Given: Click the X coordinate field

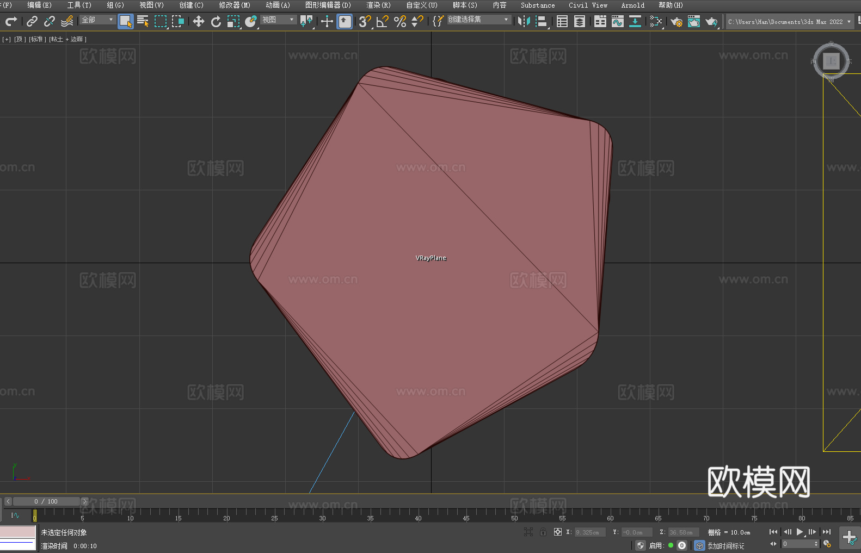Looking at the screenshot, I should tap(589, 532).
